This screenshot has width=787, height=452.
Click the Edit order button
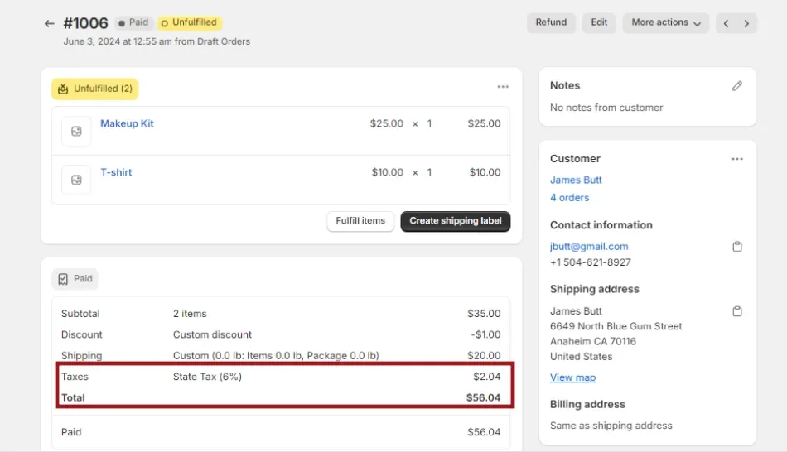tap(599, 23)
